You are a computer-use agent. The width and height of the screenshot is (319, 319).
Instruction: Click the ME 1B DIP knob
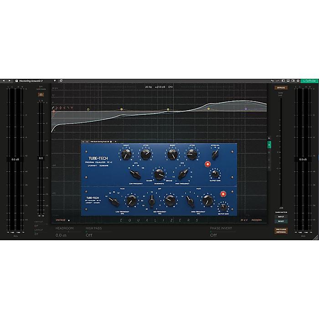pyautogui.click(x=170, y=200)
